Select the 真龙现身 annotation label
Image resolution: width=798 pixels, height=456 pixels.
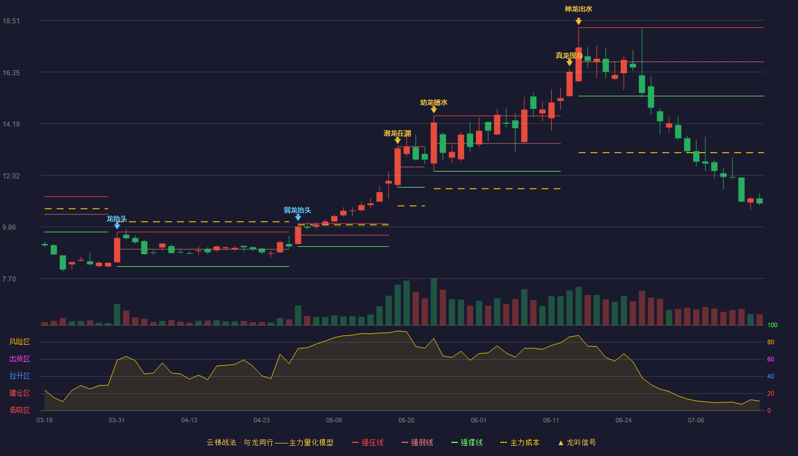[x=569, y=55]
